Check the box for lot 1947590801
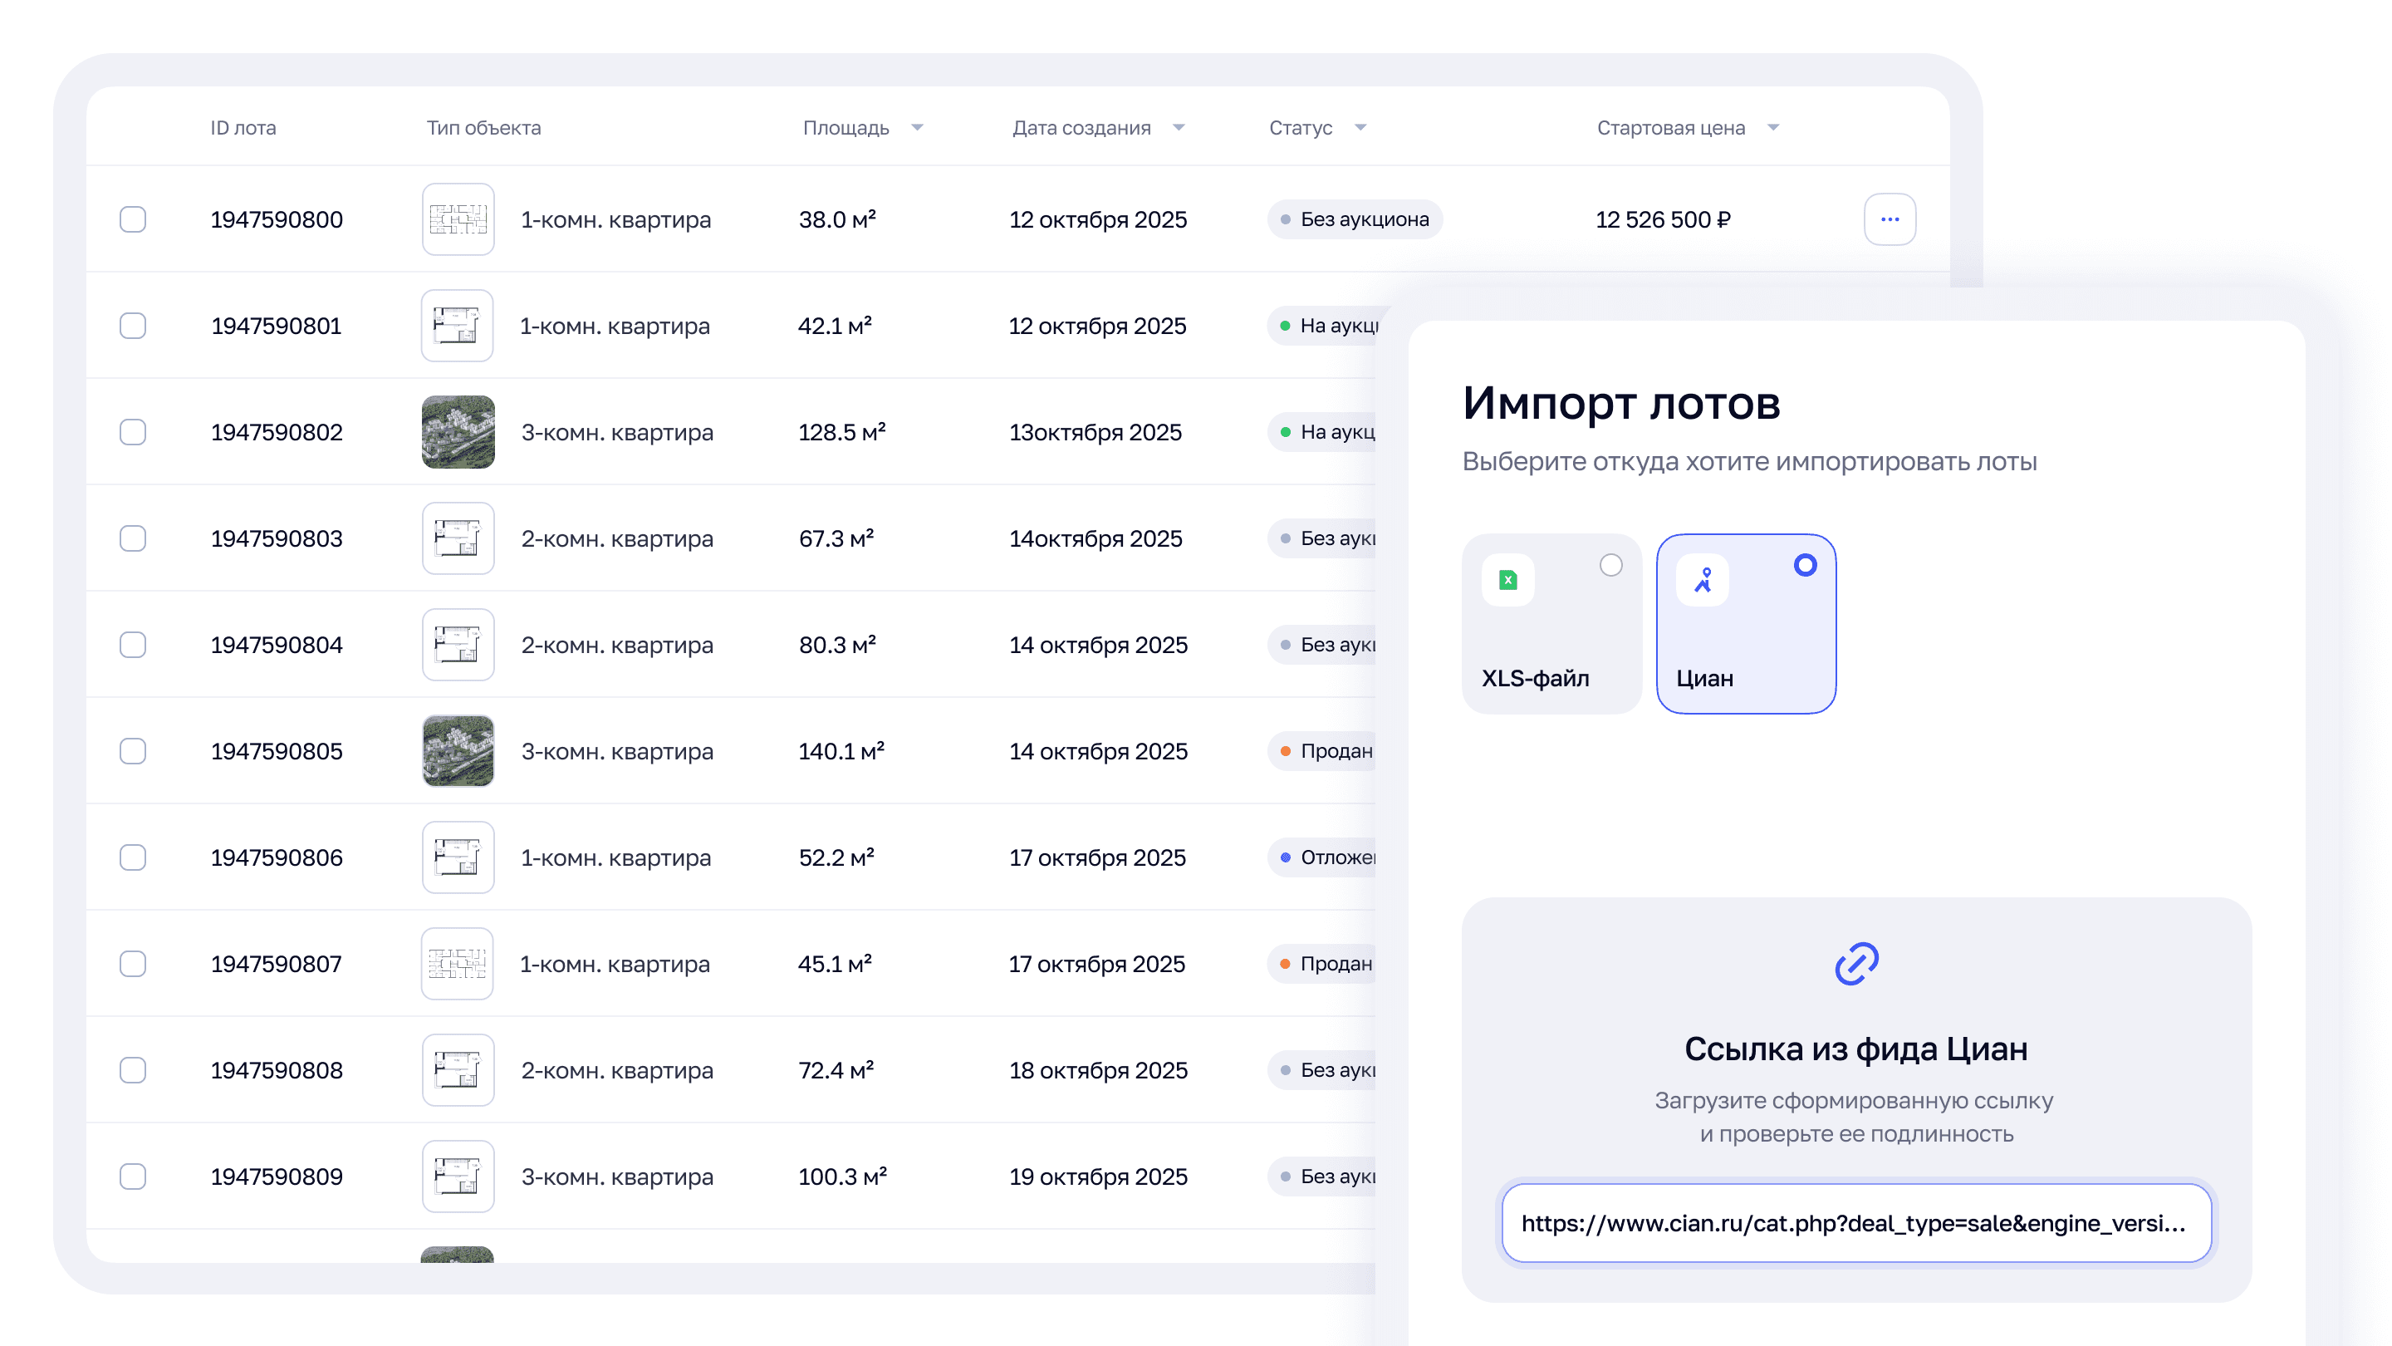This screenshot has height=1346, width=2392. (x=133, y=326)
